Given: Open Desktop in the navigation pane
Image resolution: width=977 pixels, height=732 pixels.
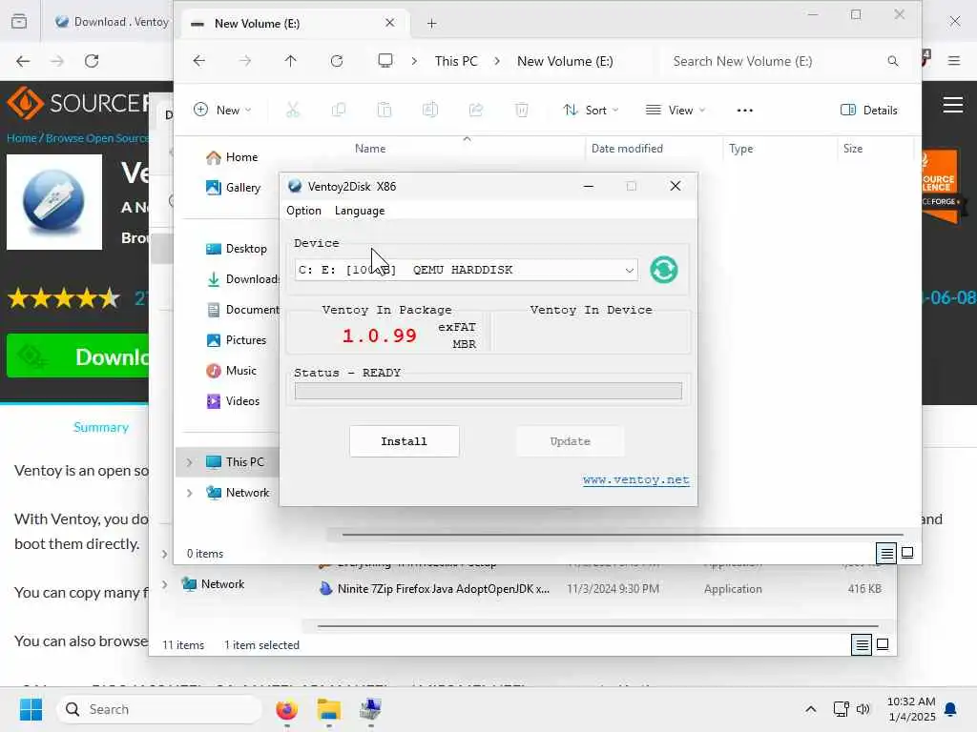Looking at the screenshot, I should (x=236, y=249).
